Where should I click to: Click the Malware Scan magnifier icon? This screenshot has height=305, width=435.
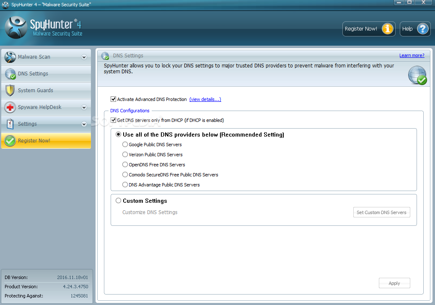(10, 57)
